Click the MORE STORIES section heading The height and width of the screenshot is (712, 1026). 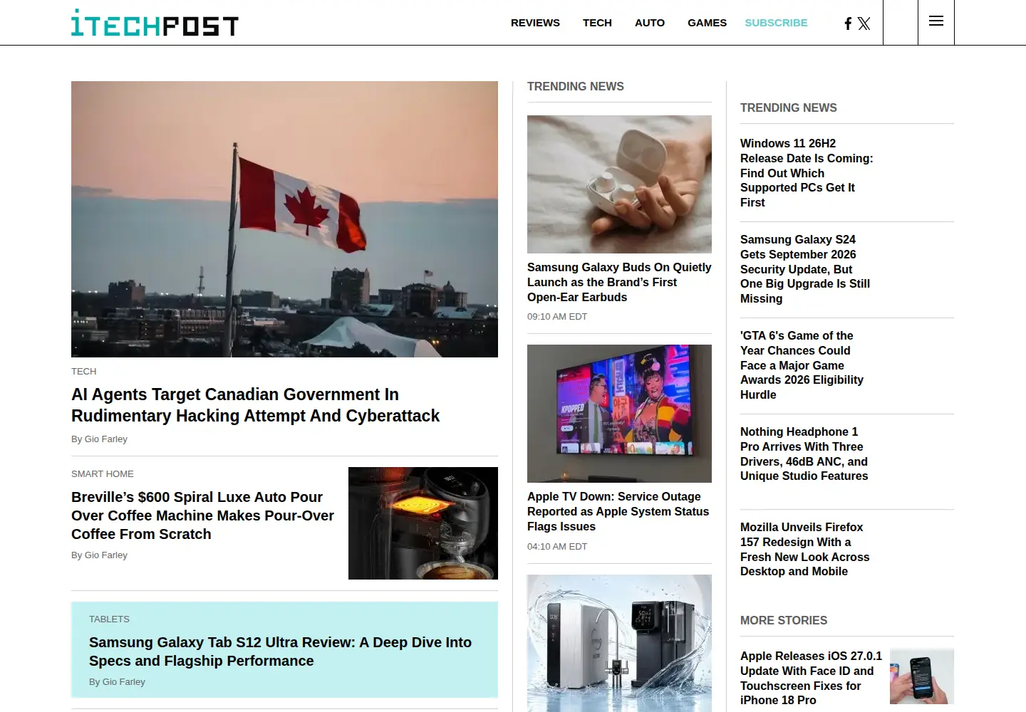784,620
